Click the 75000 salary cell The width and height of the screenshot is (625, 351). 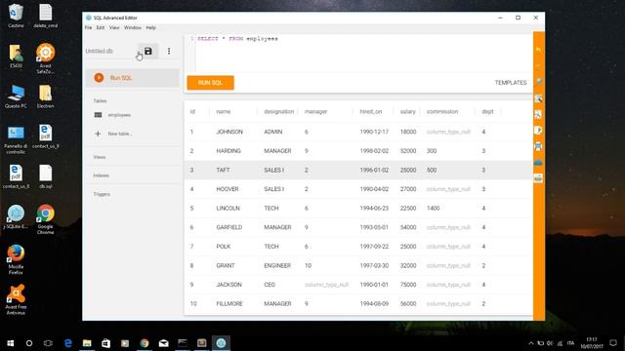[408, 285]
